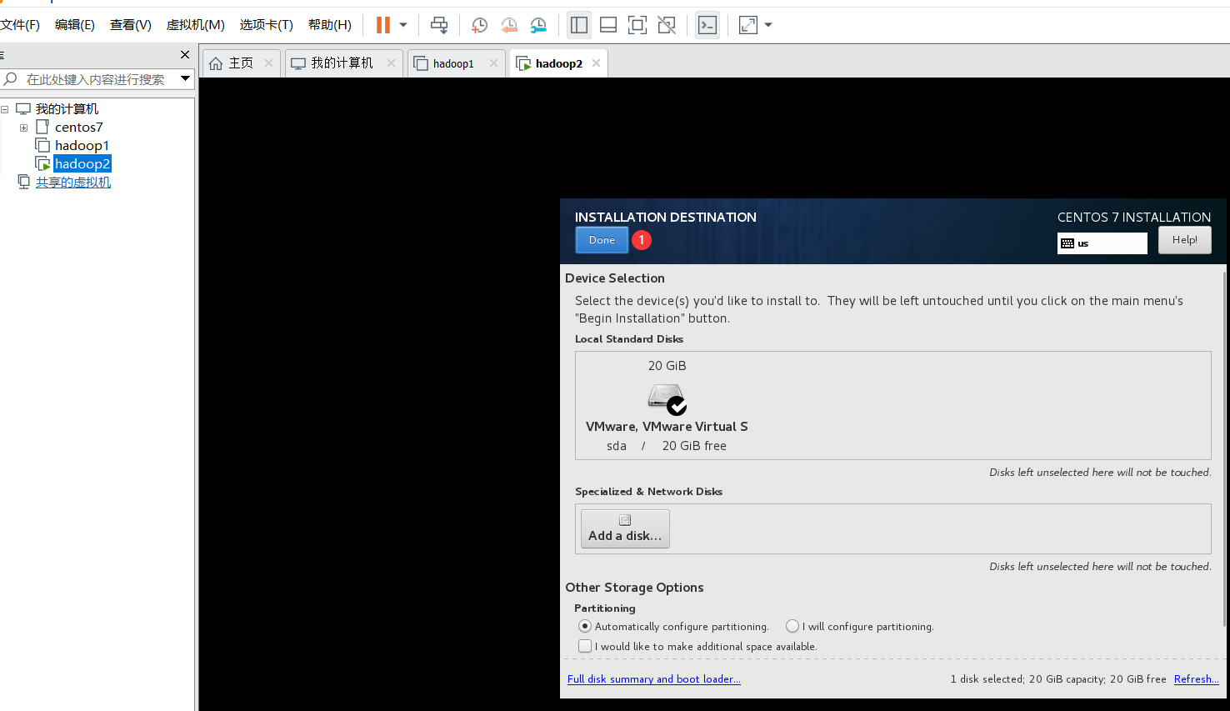
Task: Select the 20 GiB VMware virtual disk
Action: (x=667, y=405)
